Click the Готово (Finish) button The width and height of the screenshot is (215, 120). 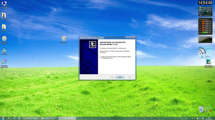(120, 77)
